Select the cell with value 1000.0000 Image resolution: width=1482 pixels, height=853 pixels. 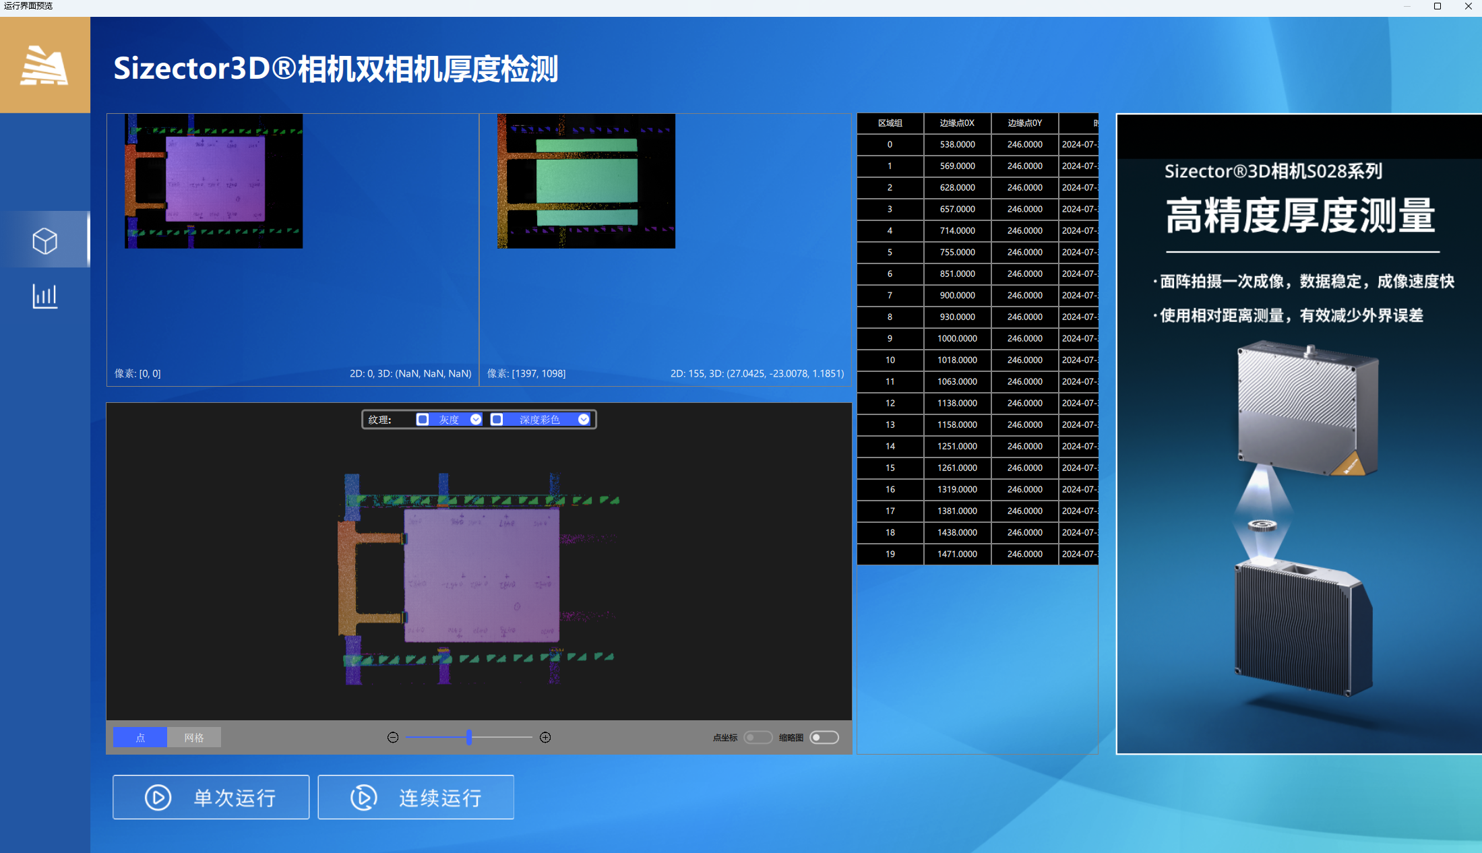point(957,339)
